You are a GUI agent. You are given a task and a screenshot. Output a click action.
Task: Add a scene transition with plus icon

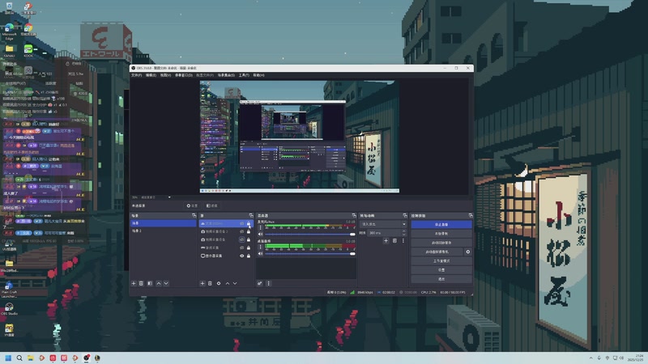(386, 240)
